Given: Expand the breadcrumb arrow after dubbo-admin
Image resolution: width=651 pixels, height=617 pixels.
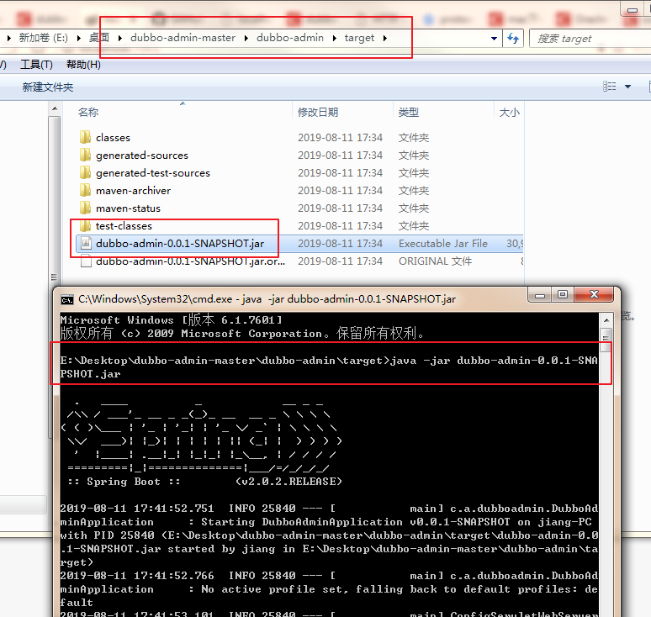Looking at the screenshot, I should [x=334, y=38].
